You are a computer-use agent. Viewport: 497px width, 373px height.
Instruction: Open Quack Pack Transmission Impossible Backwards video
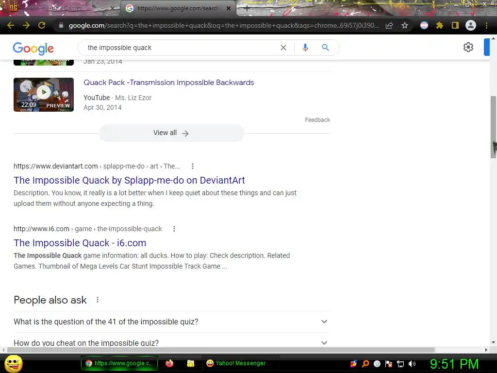168,83
